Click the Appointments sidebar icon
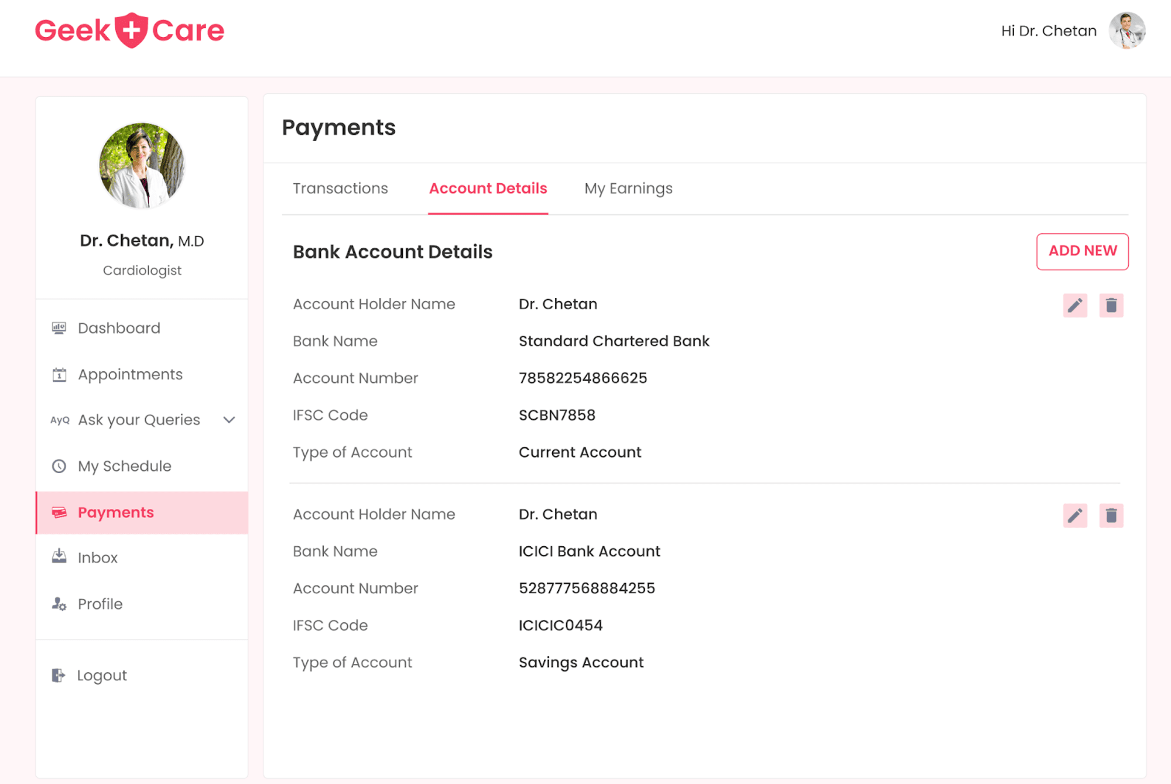 [x=60, y=374]
